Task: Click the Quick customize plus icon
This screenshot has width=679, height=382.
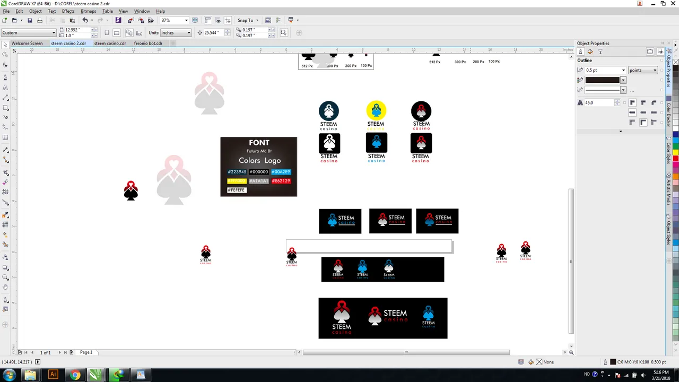Action: pyautogui.click(x=299, y=33)
